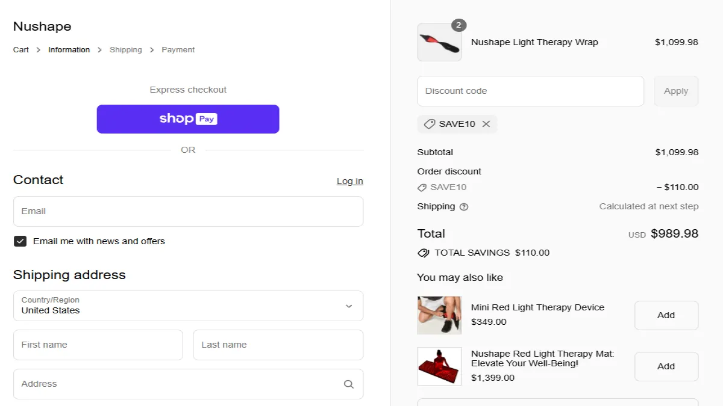Click the Apply button for the discount code
Screen dimensions: 723x406
(676, 91)
